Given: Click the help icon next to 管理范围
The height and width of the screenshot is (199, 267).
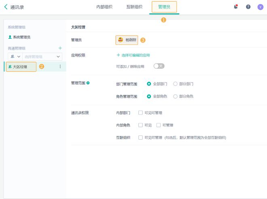Looking at the screenshot, I should (88, 83).
